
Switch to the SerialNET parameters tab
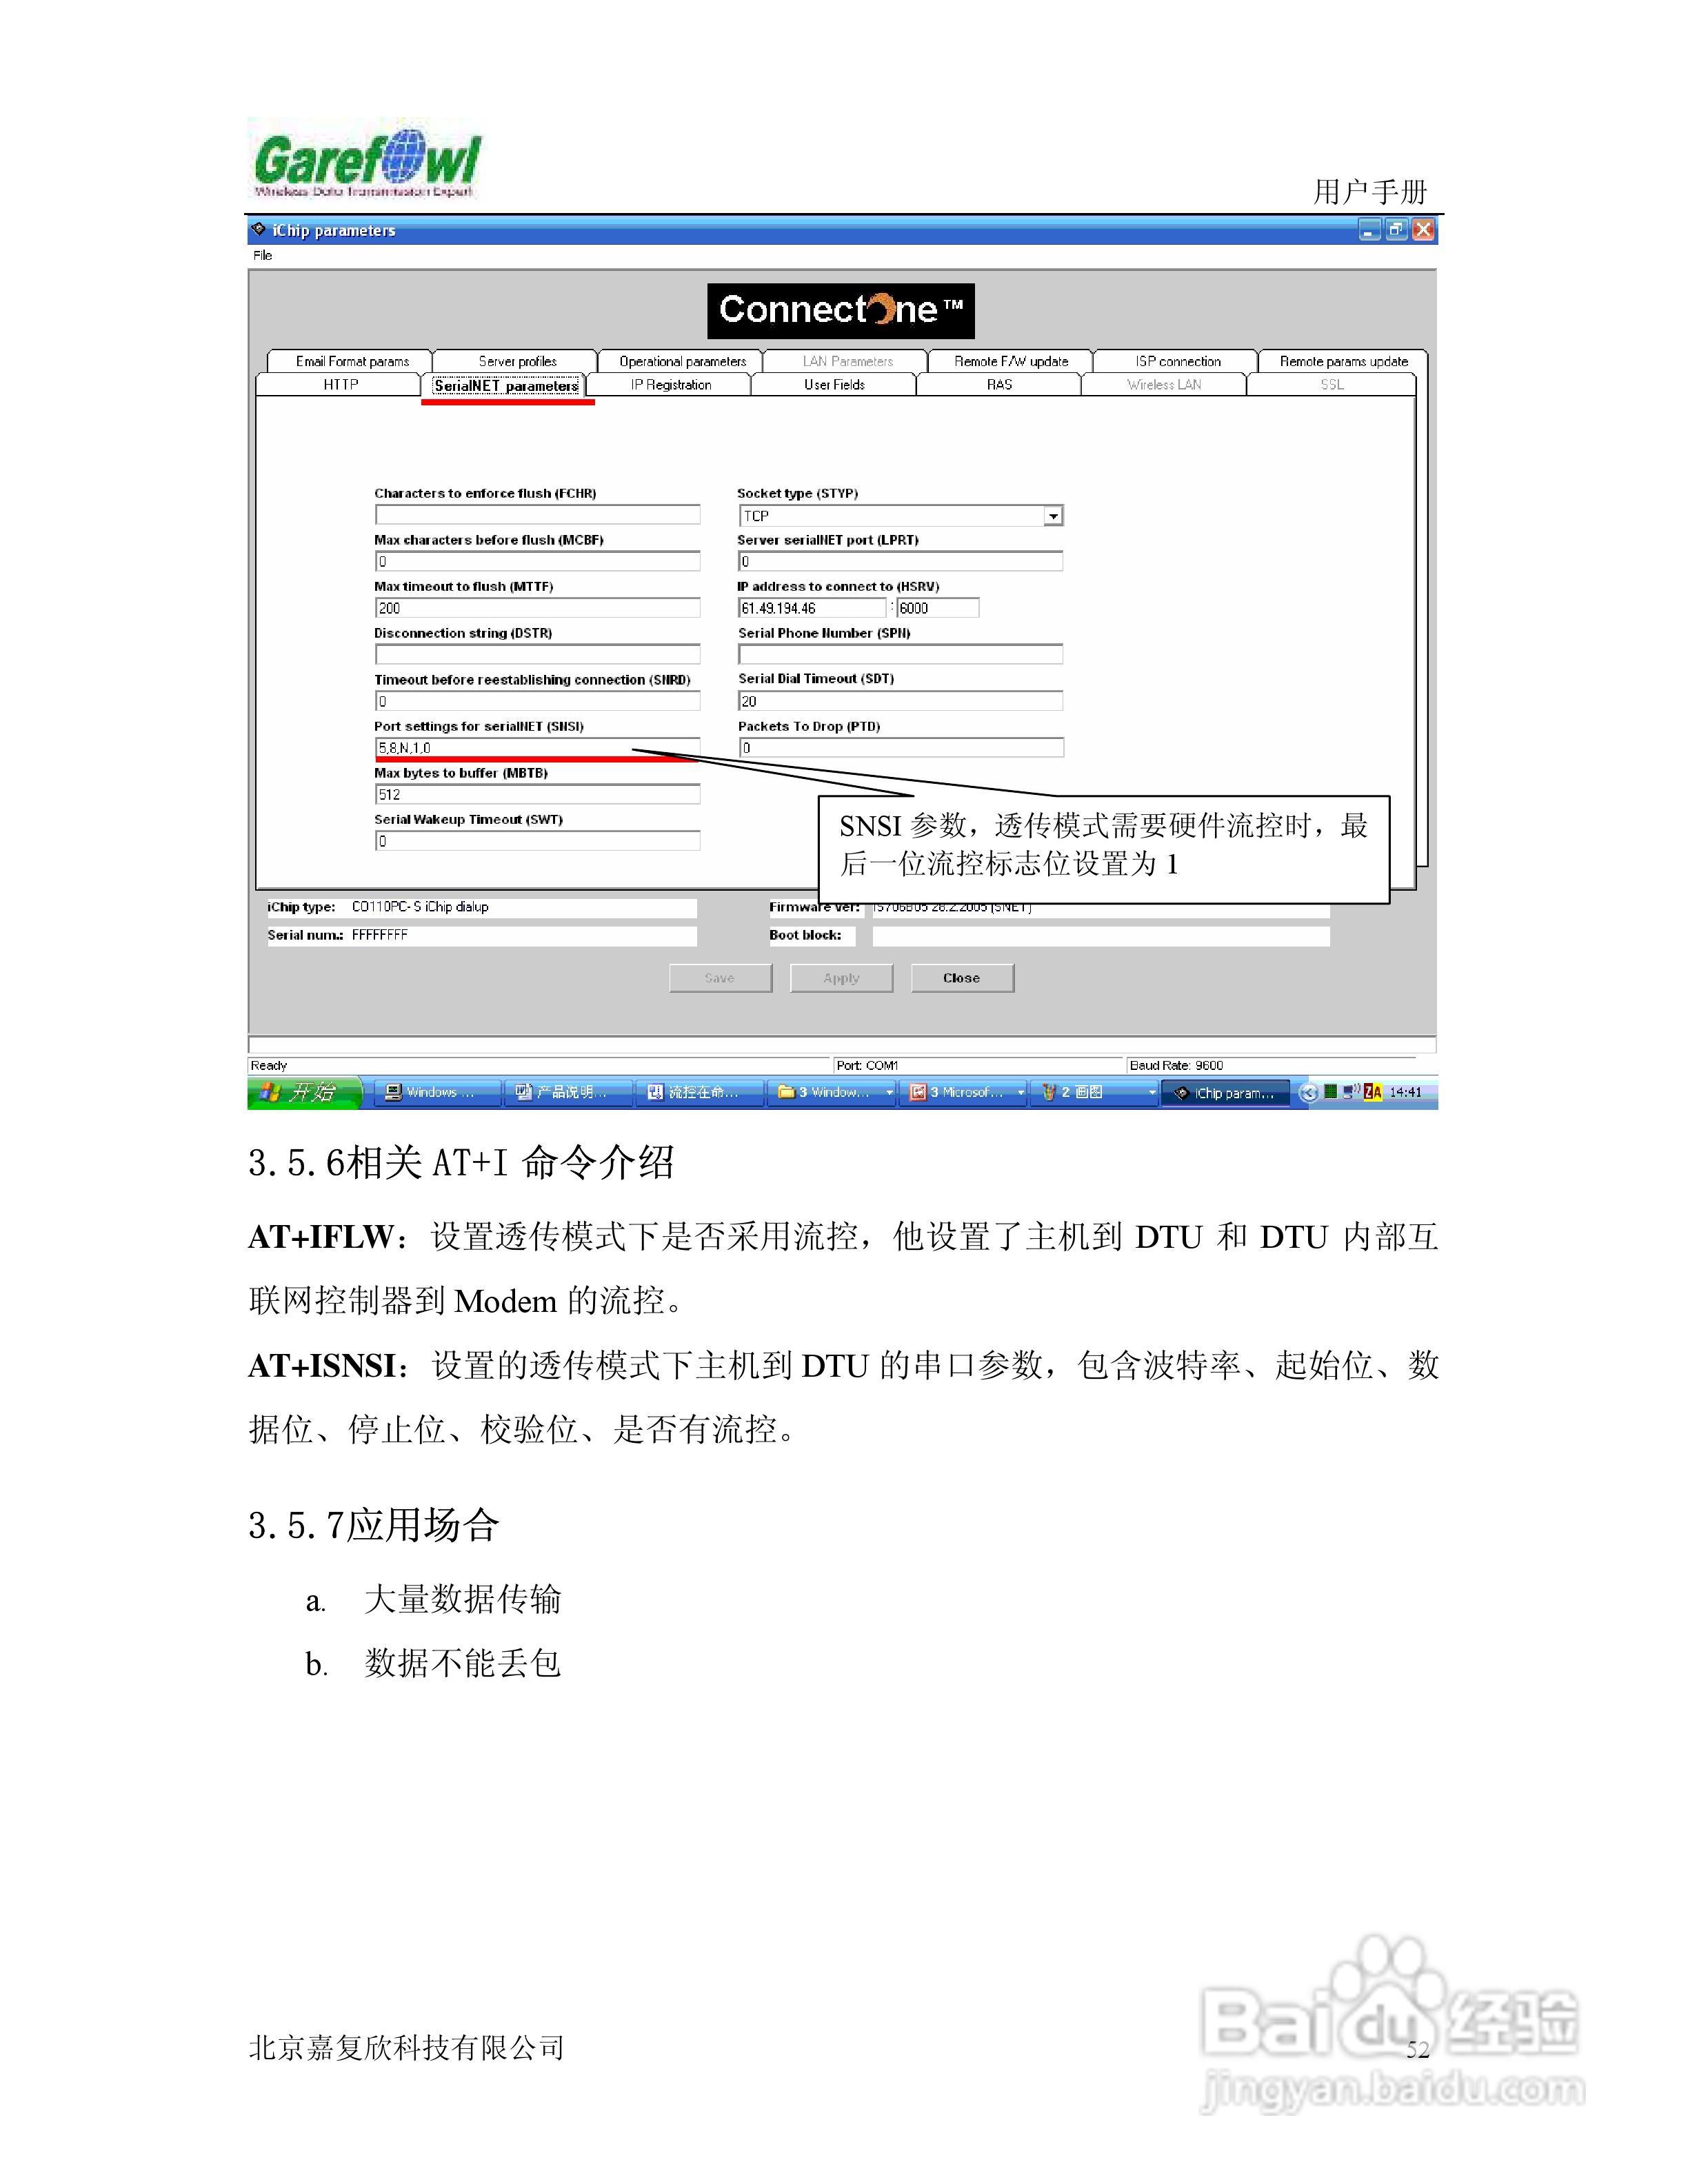[506, 386]
